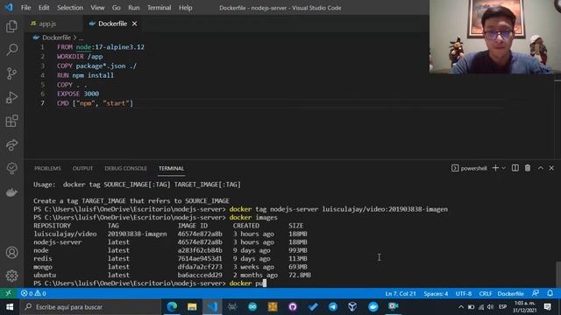Viewport: 561px width, 315px height.
Task: Show errors and warnings count
Action: pos(33,293)
